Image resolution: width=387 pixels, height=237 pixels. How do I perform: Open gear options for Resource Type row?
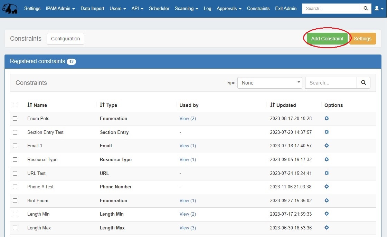click(327, 159)
